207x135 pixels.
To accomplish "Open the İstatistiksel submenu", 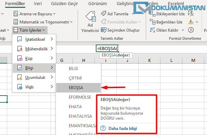I will pyautogui.click(x=34, y=39).
